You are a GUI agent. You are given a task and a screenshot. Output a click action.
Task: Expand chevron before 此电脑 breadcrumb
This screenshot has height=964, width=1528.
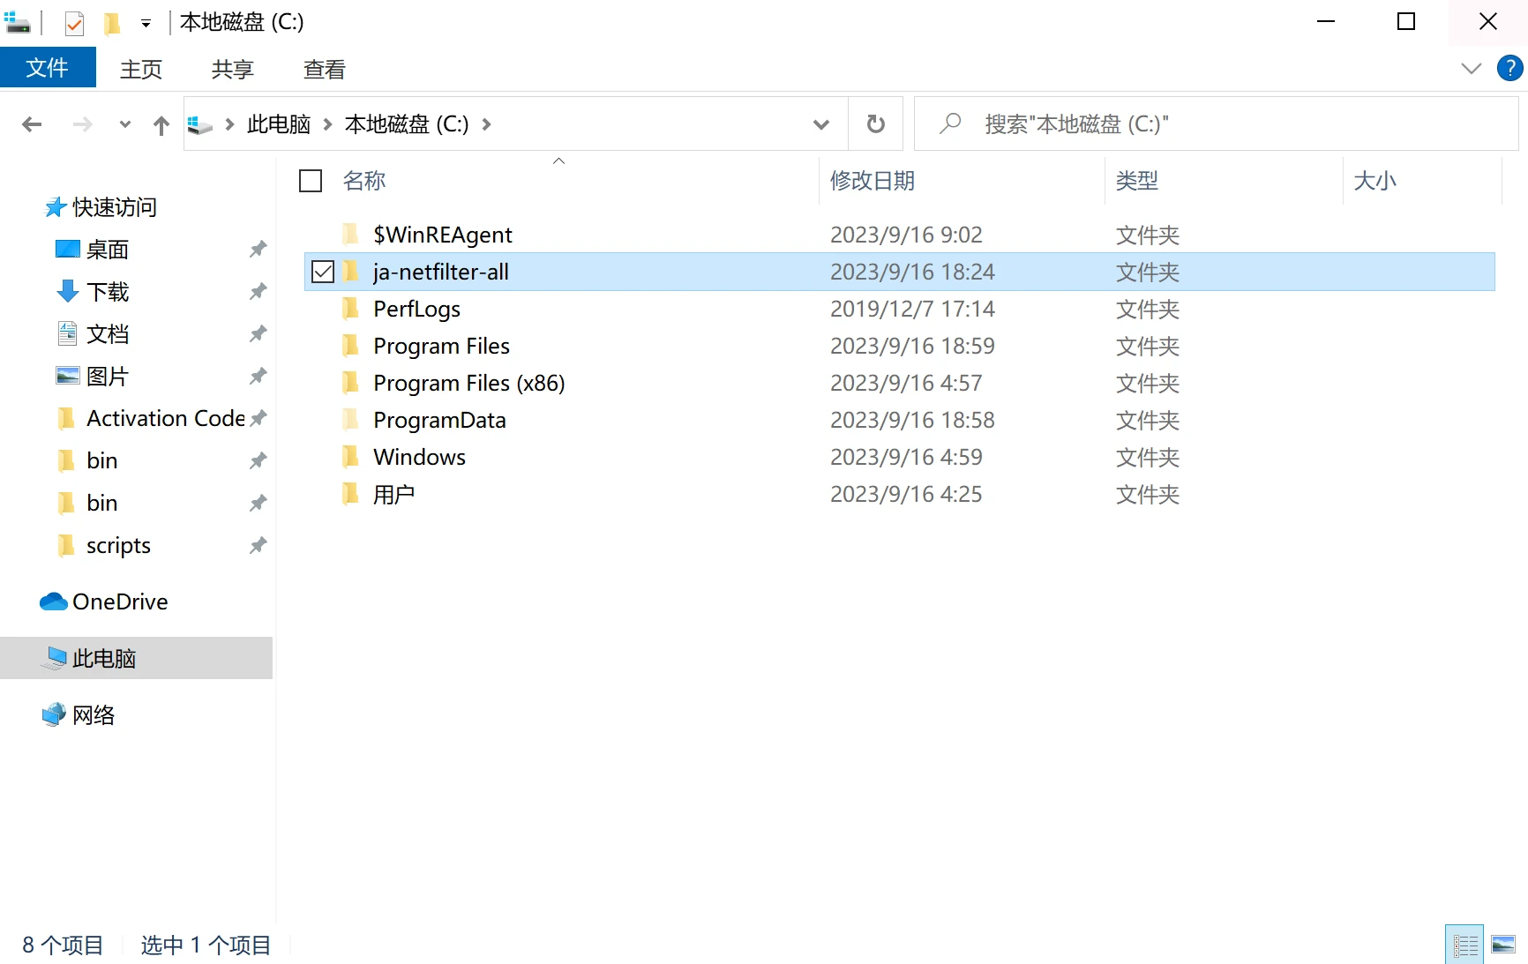tap(230, 124)
